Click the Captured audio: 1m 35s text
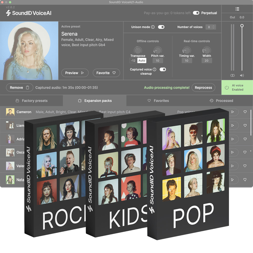This screenshot has width=253, height=253. [x=67, y=88]
